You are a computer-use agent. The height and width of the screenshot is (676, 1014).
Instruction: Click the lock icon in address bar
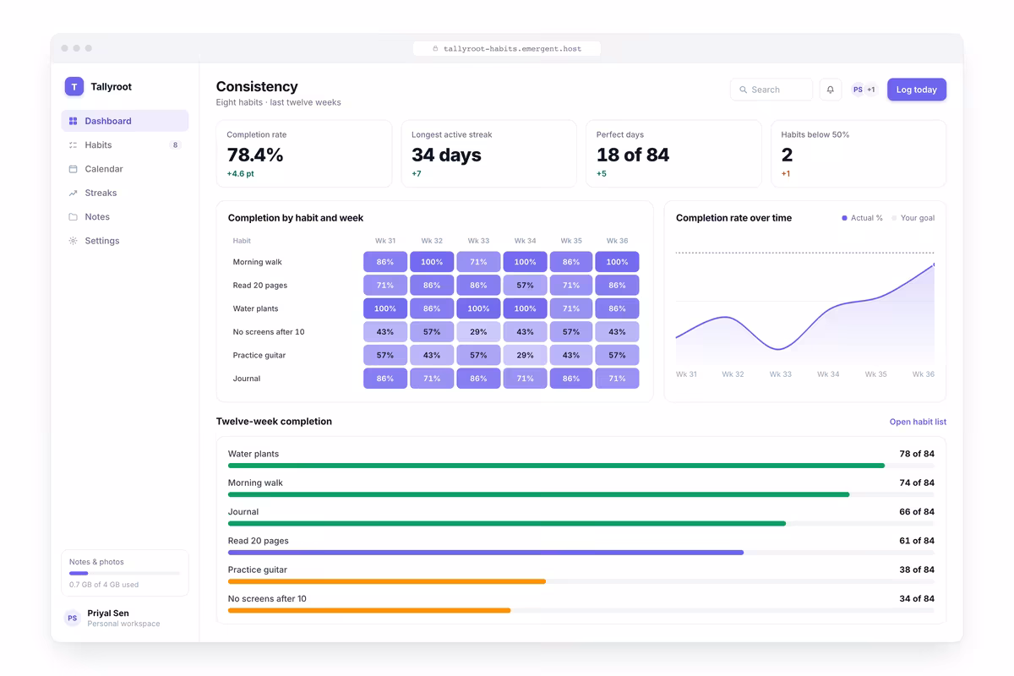click(x=435, y=49)
